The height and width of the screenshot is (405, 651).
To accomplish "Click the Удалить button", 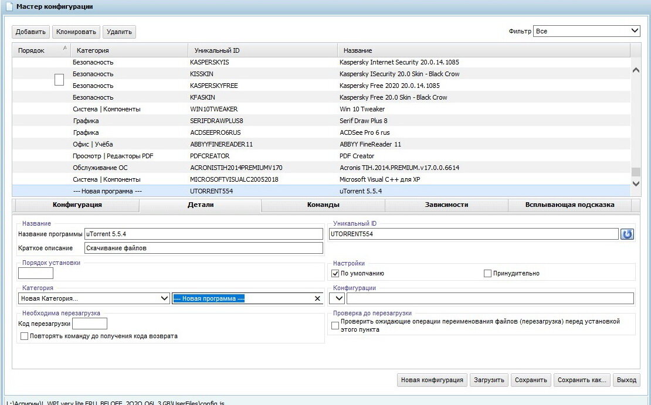I will pos(119,32).
